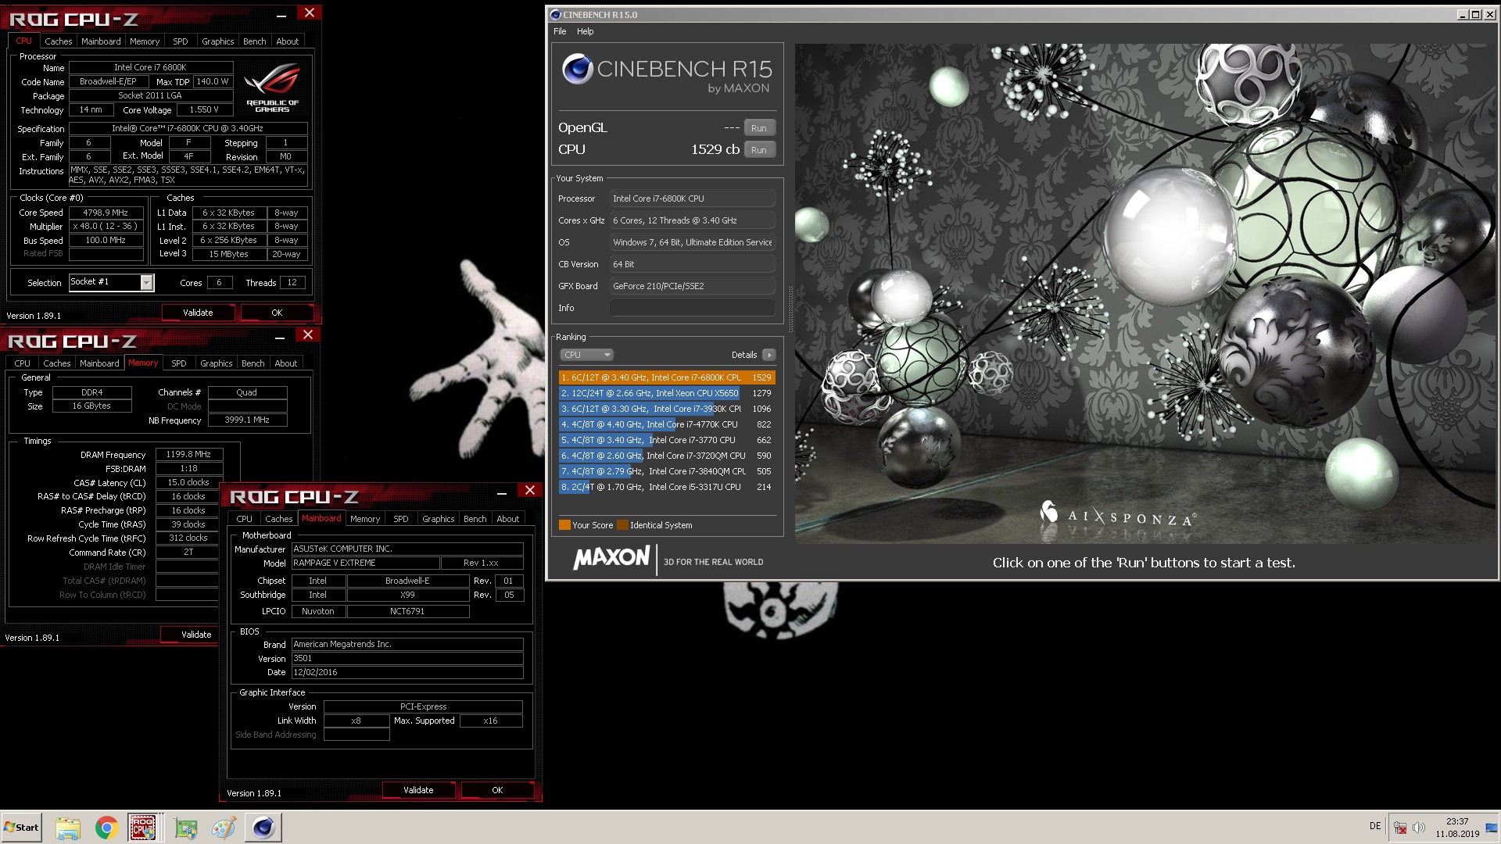Switch to ROG CPU-Z taskbar icon
The height and width of the screenshot is (844, 1501).
(x=143, y=828)
